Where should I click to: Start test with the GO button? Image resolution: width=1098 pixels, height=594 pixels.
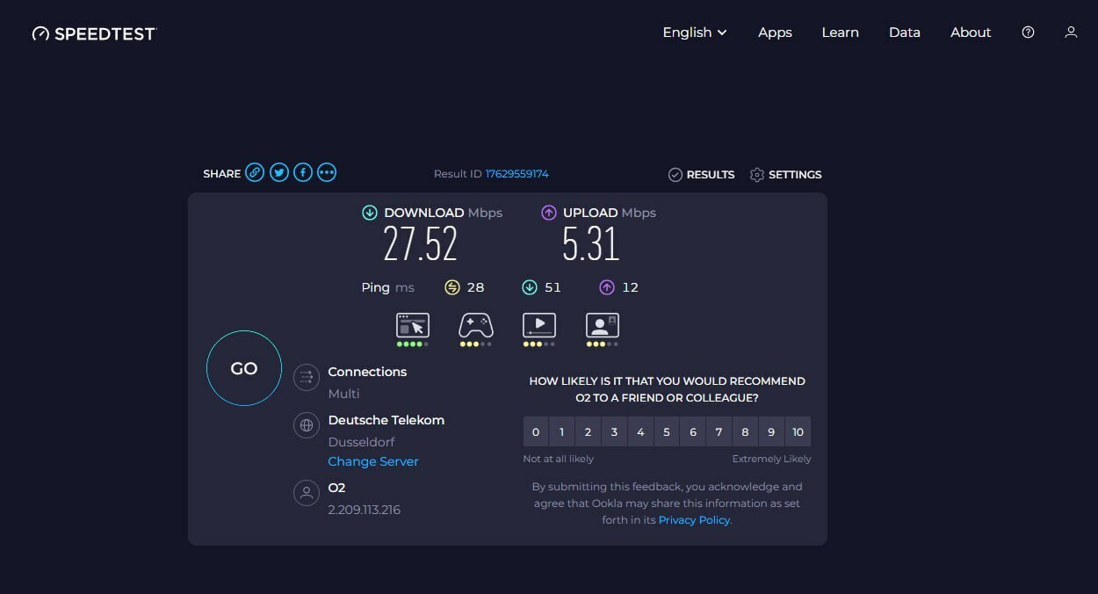pyautogui.click(x=244, y=368)
